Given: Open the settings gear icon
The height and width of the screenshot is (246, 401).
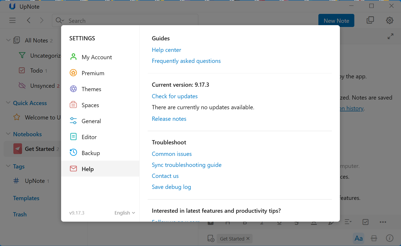Looking at the screenshot, I should [x=389, y=20].
